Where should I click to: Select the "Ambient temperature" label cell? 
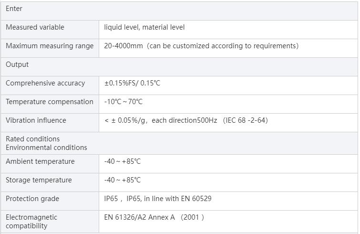[40, 161]
